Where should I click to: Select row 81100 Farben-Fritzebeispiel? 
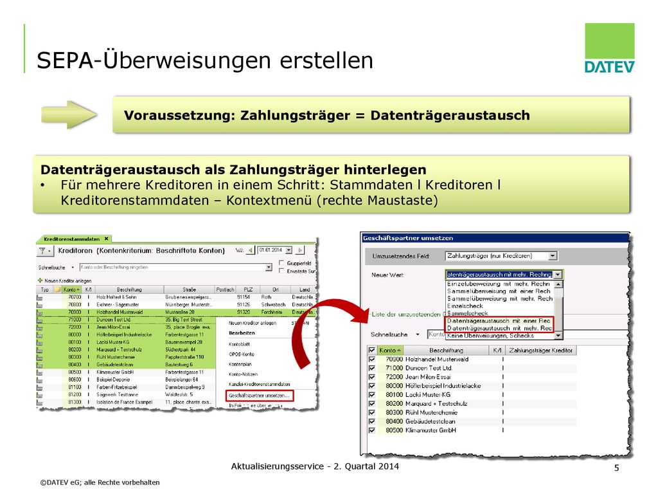click(x=126, y=387)
